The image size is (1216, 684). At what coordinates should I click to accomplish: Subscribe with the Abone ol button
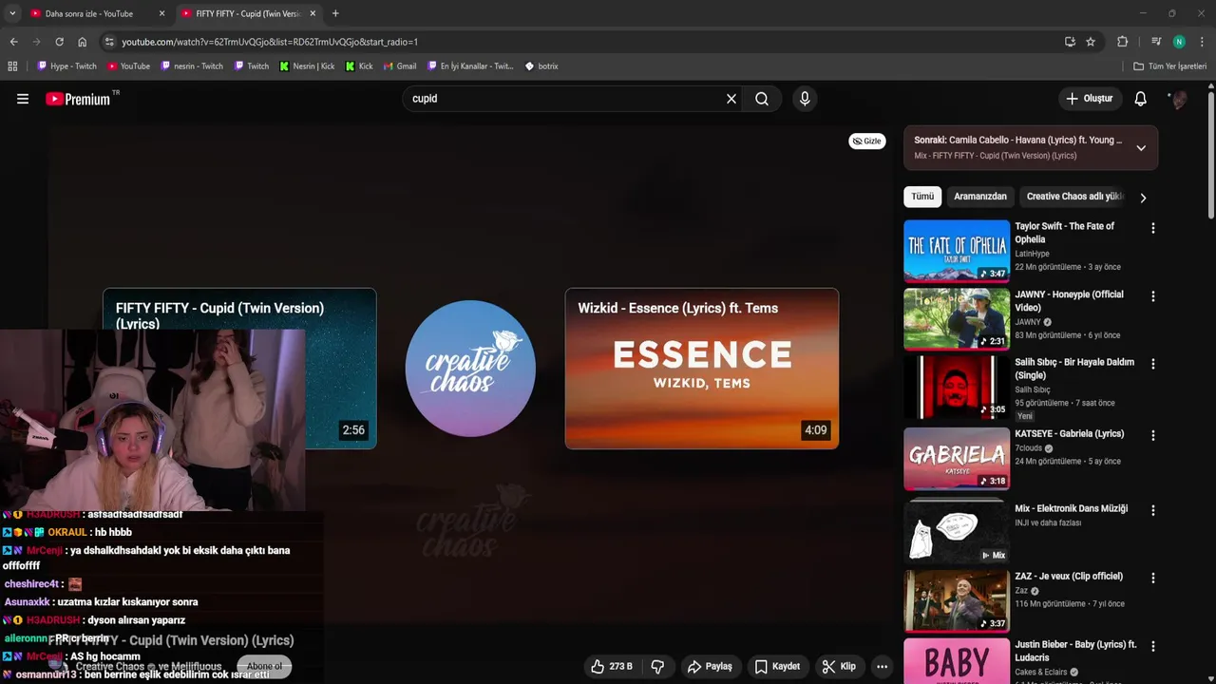point(264,666)
